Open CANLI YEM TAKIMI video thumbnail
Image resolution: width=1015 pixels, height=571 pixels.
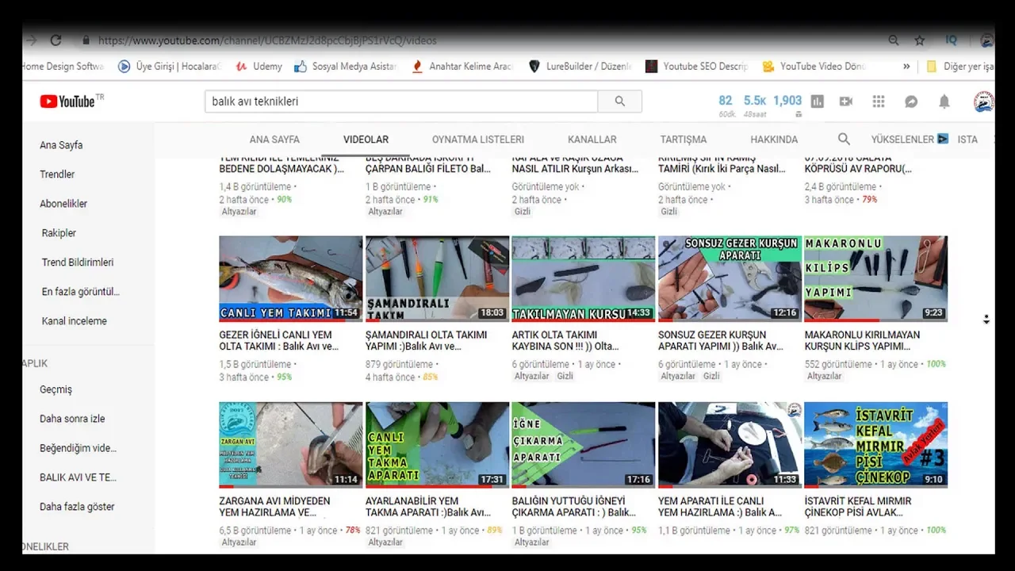pyautogui.click(x=291, y=278)
